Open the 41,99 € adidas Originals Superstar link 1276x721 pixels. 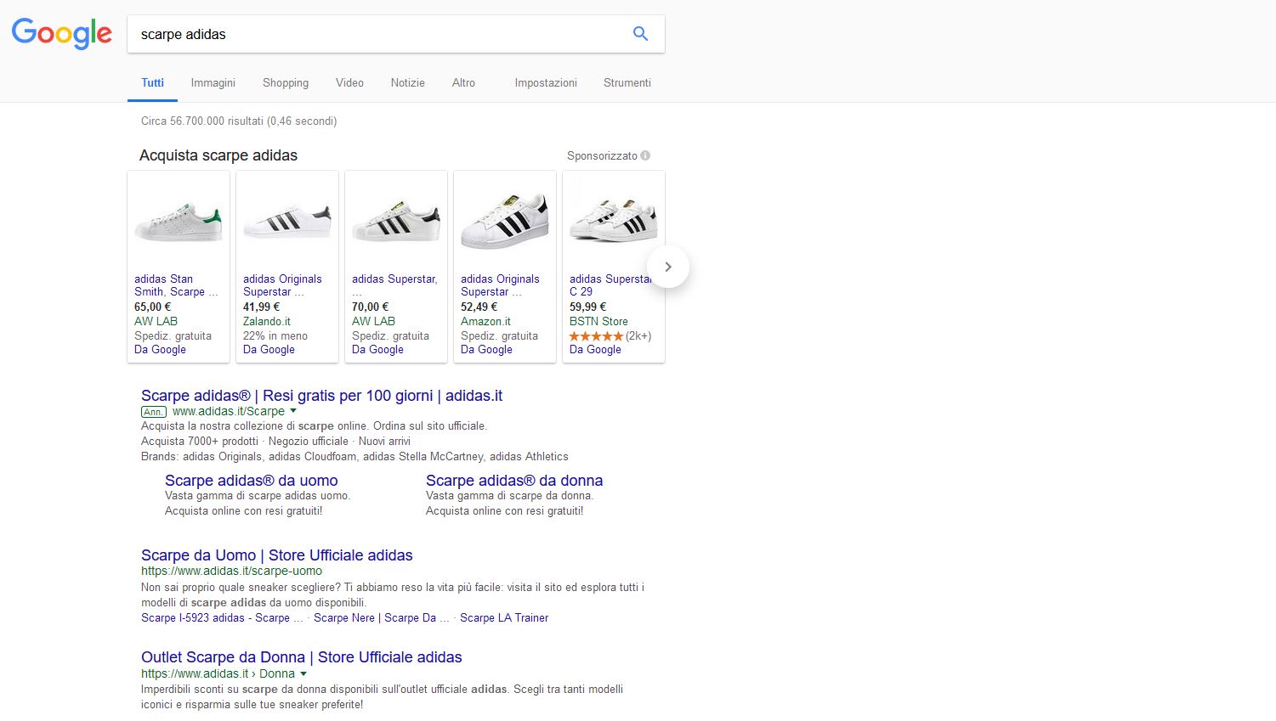point(282,285)
